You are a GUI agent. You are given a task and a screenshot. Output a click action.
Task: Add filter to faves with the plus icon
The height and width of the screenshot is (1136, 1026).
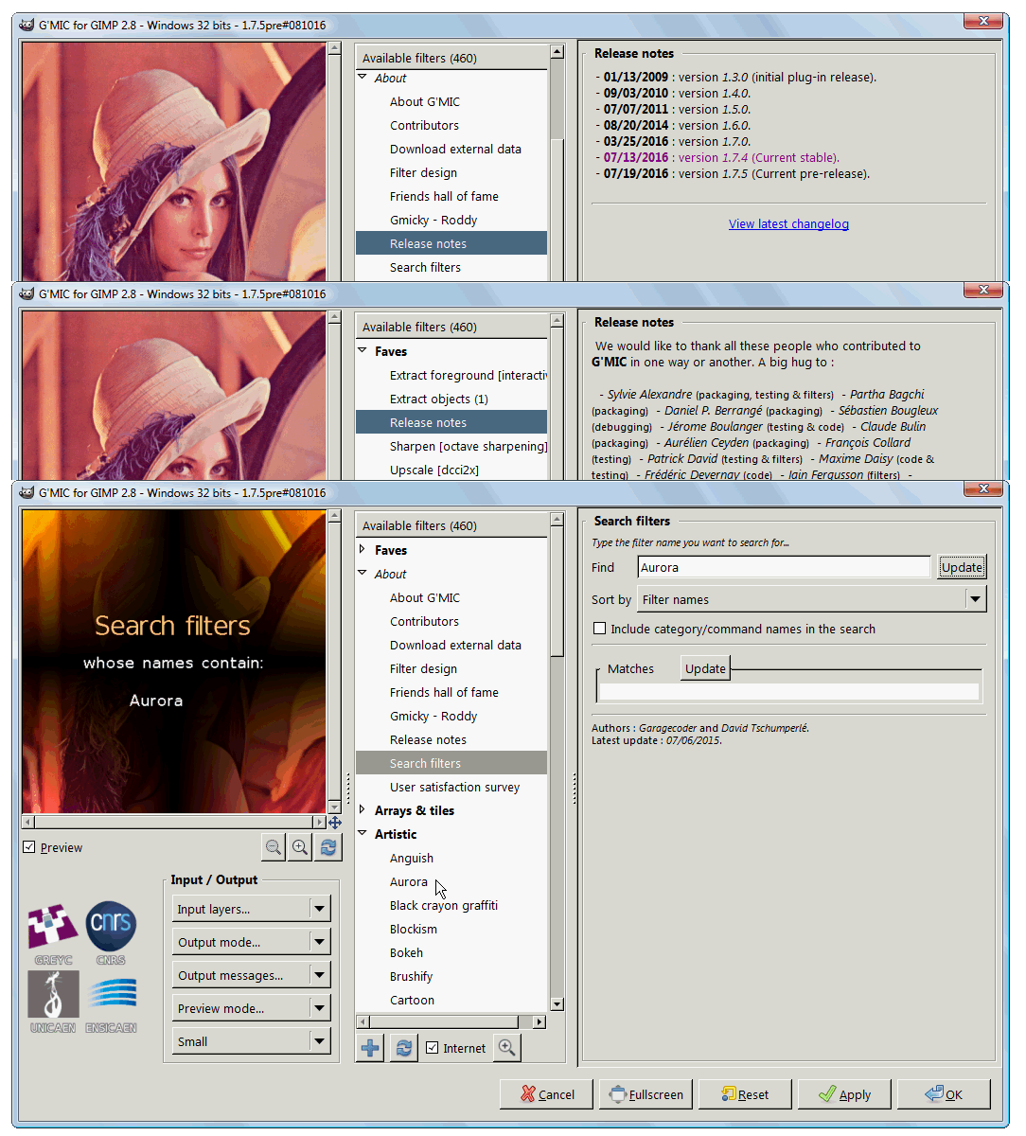370,1048
